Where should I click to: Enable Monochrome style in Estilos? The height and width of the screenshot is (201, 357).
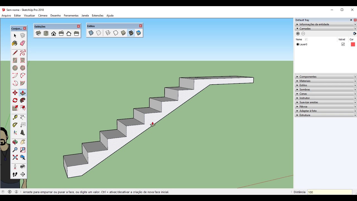coord(138,33)
